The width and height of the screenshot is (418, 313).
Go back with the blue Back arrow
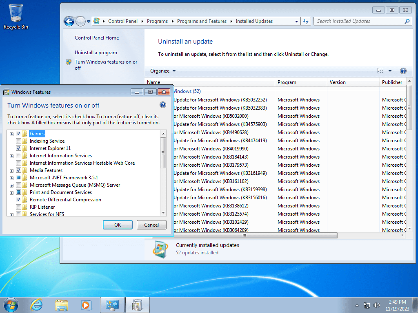(x=69, y=21)
